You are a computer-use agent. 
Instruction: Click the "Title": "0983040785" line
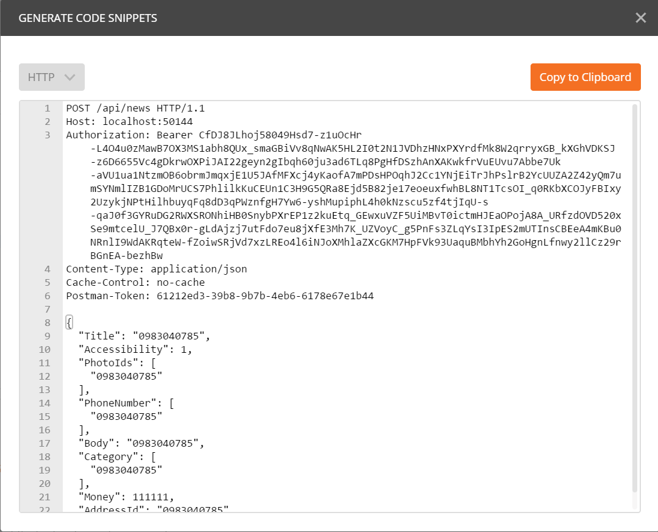pyautogui.click(x=144, y=336)
